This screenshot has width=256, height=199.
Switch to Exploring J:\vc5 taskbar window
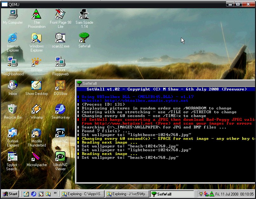(127, 194)
